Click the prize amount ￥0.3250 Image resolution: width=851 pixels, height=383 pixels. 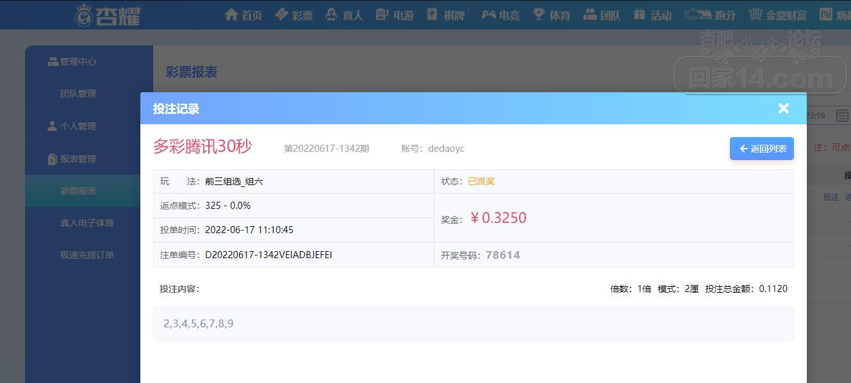pyautogui.click(x=498, y=218)
